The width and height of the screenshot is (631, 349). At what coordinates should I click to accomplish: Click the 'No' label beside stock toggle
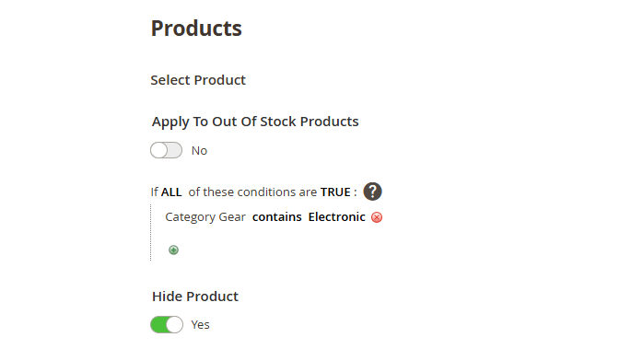(199, 151)
